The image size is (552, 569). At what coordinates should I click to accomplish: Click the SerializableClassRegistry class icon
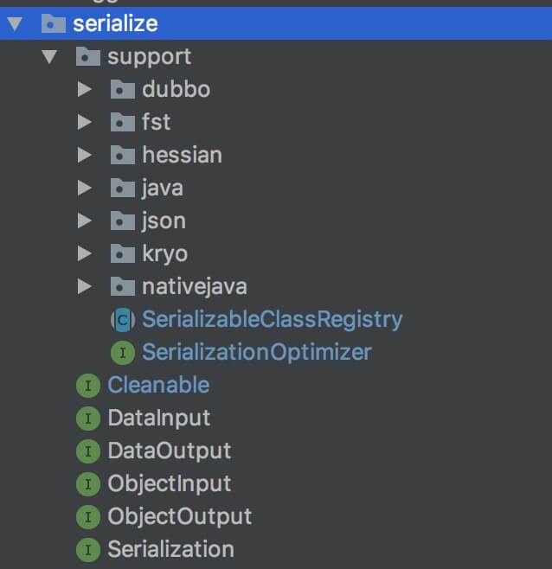point(122,319)
